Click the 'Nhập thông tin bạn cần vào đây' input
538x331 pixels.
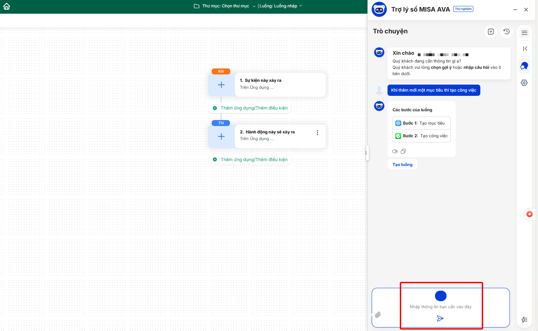(440, 307)
